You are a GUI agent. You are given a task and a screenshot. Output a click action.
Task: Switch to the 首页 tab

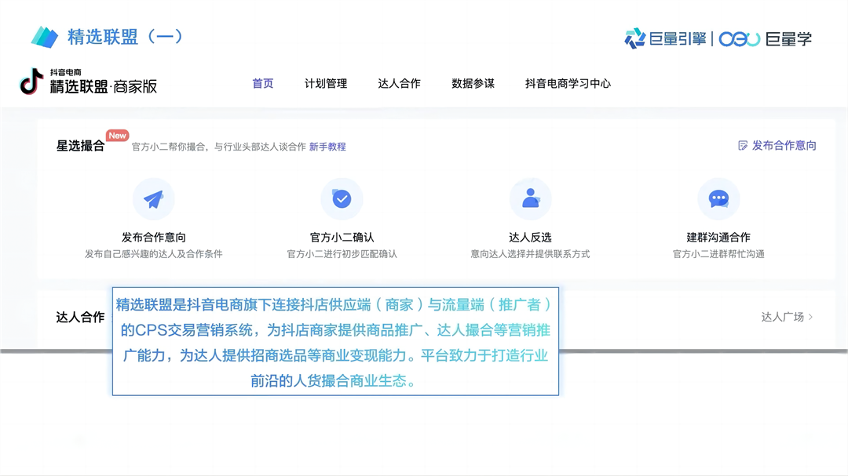pos(262,83)
